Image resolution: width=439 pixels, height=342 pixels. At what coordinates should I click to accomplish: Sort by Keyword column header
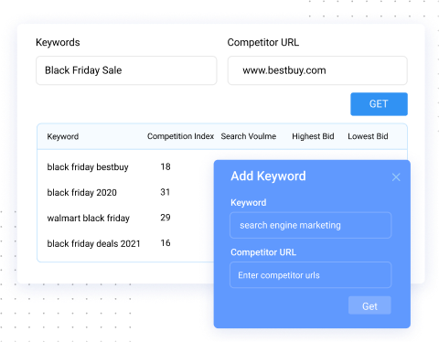pyautogui.click(x=63, y=136)
